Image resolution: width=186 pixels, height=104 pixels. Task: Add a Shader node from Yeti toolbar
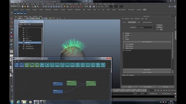[103, 65]
